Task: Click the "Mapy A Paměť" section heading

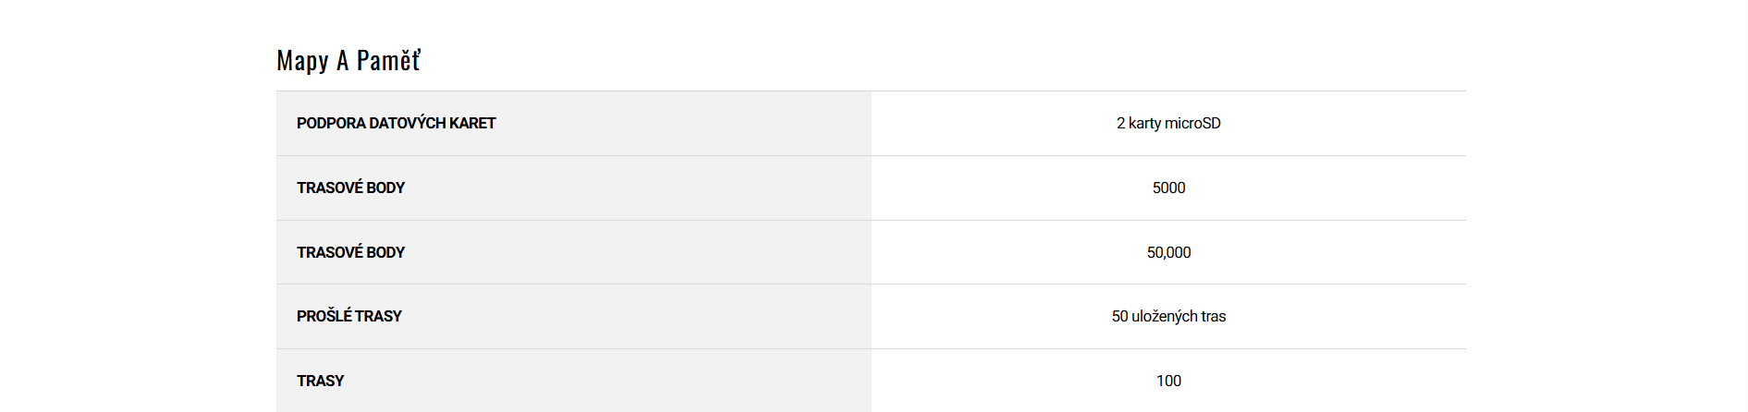Action: click(x=348, y=61)
